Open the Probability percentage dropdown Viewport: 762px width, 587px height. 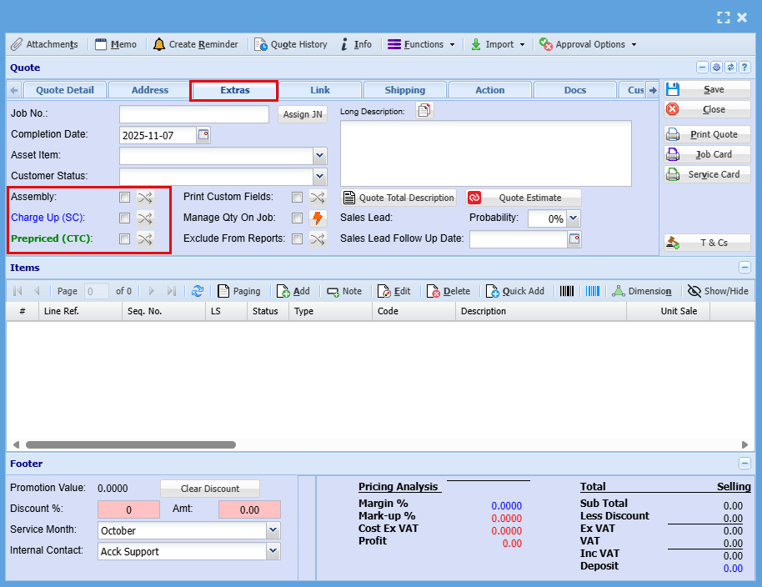[x=573, y=218]
